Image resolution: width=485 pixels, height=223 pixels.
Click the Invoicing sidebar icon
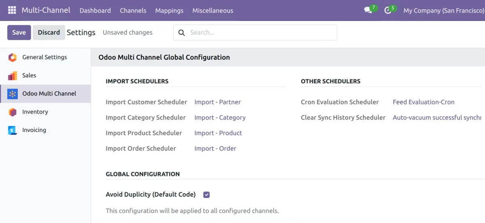pyautogui.click(x=13, y=130)
